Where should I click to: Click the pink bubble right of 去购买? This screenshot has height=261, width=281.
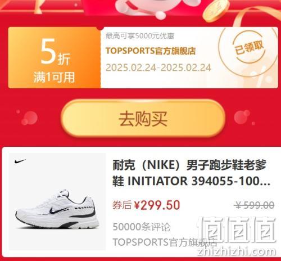point(242,117)
